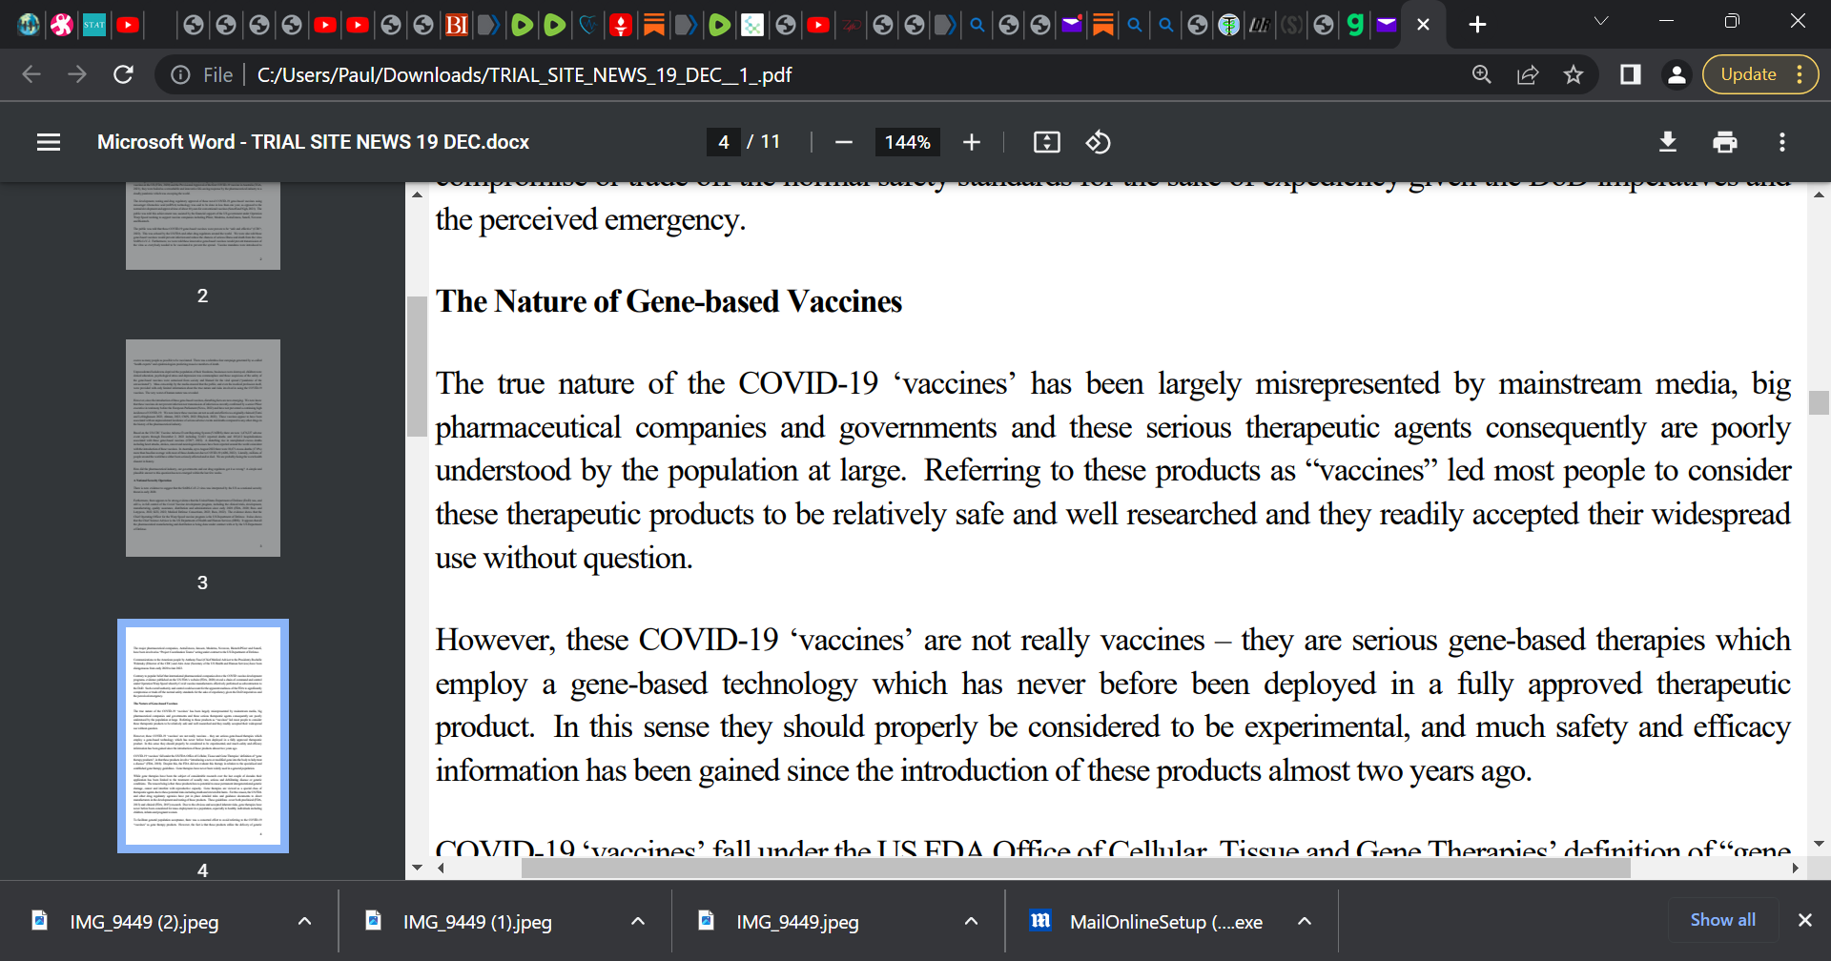1831x961 pixels.
Task: Switch to the DR icon tab
Action: click(1260, 25)
